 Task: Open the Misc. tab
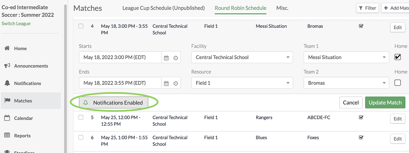(x=282, y=8)
